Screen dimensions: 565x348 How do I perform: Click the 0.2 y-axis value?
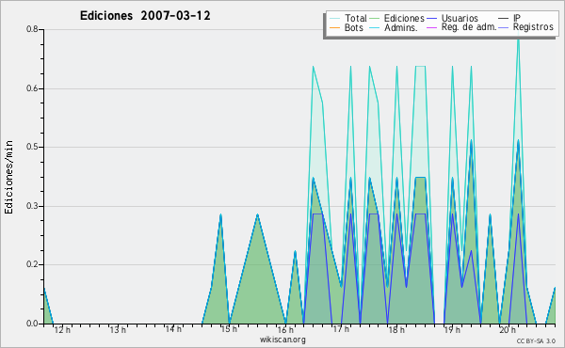tap(32, 264)
